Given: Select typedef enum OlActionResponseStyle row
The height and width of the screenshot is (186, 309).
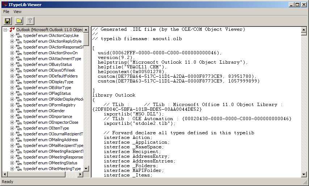Looking at the screenshot, I should tap(53, 47).
